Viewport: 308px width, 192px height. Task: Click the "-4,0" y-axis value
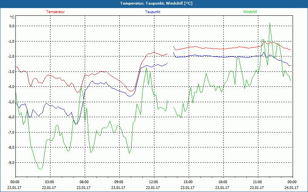(11, 87)
